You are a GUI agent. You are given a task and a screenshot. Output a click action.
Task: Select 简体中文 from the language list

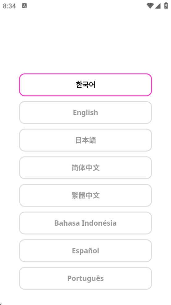coord(85,168)
